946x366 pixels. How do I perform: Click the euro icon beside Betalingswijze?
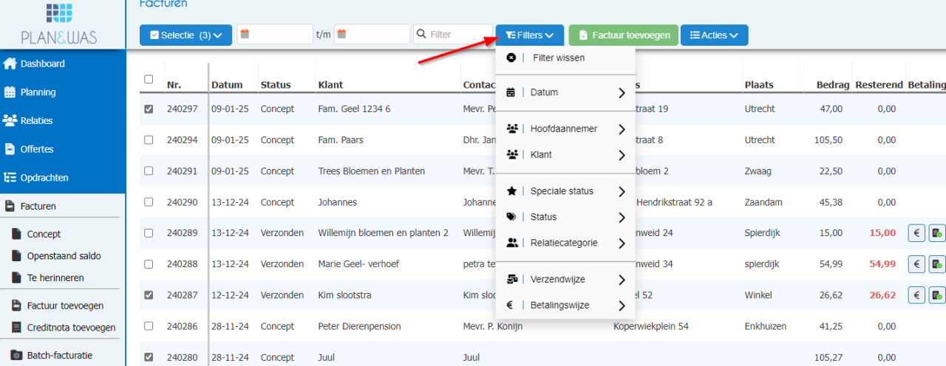(510, 305)
